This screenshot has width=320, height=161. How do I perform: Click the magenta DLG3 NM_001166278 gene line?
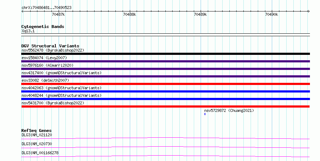click(165, 156)
